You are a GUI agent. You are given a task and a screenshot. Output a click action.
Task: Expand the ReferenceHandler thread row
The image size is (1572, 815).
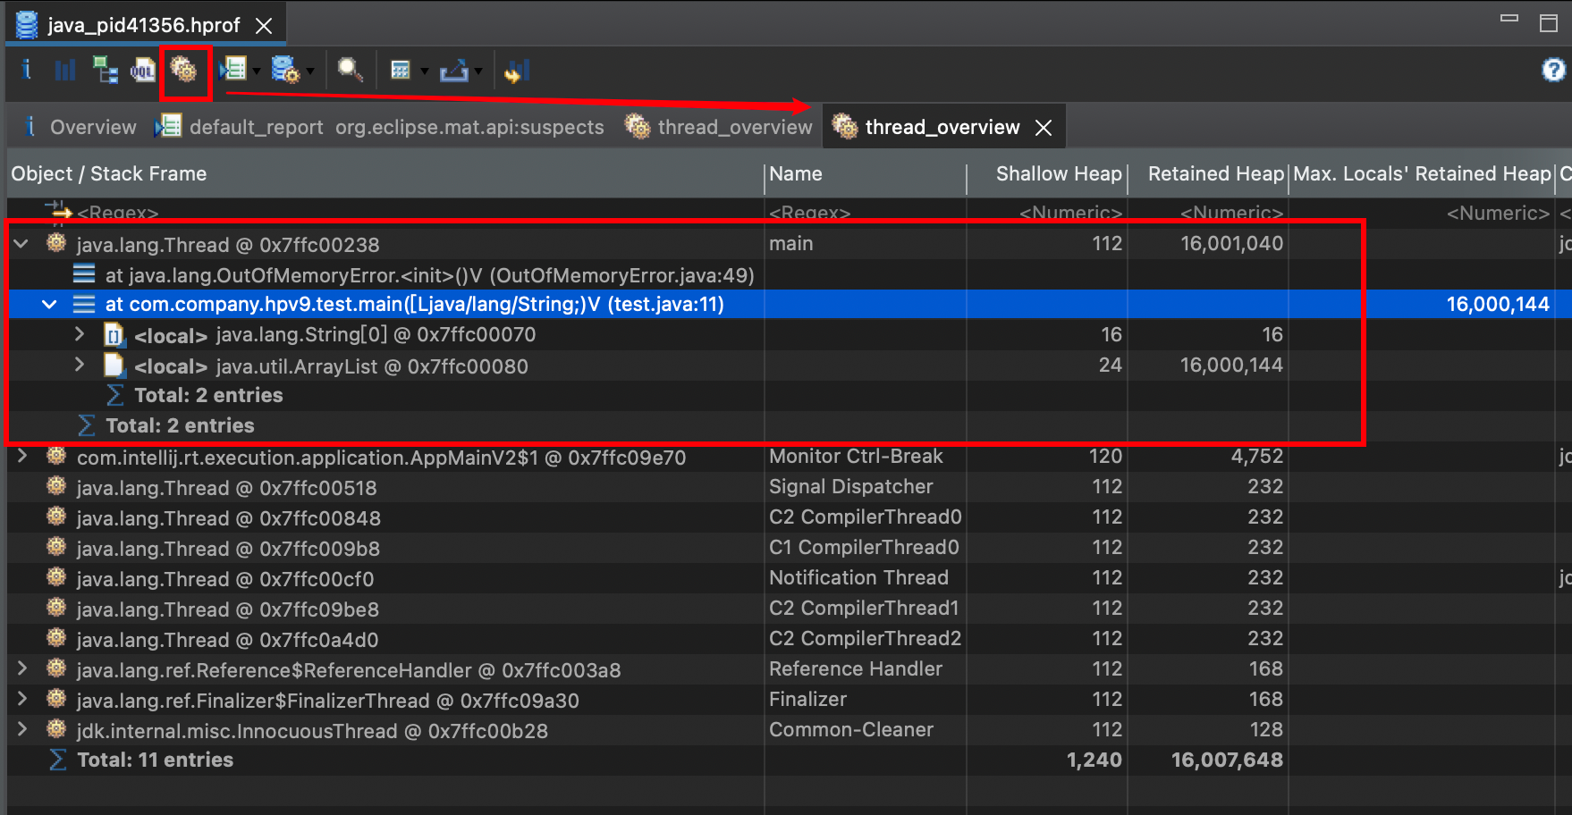(21, 668)
